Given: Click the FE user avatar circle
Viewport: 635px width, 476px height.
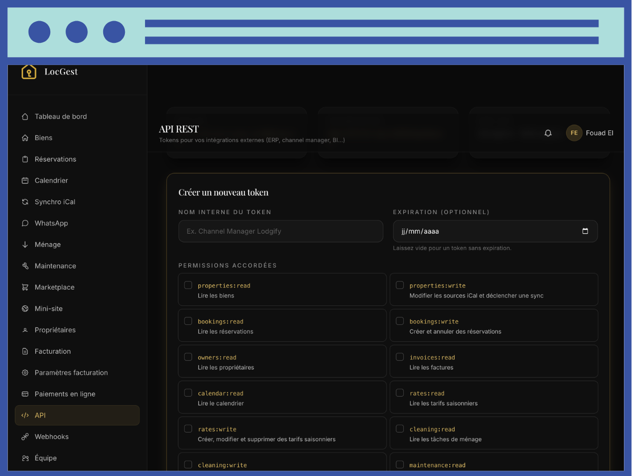Looking at the screenshot, I should click(x=574, y=133).
